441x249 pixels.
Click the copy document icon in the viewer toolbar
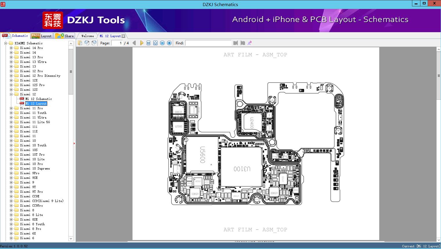(x=80, y=43)
